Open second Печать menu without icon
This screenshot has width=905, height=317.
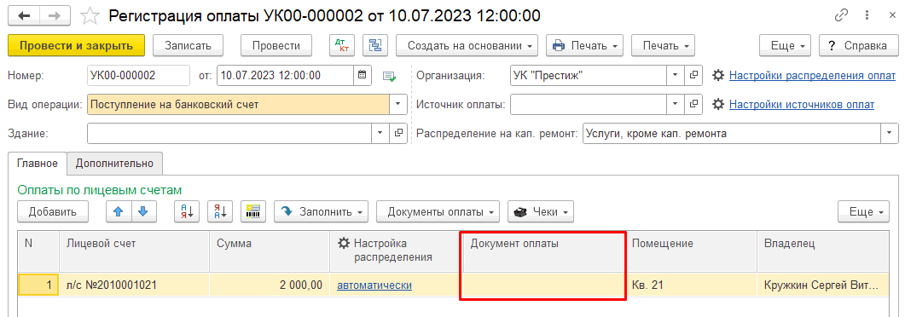[663, 45]
